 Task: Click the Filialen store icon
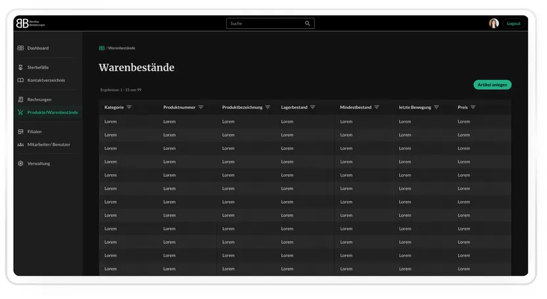20,132
